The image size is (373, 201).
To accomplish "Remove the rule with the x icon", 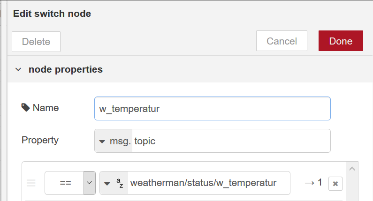I will pos(335,184).
